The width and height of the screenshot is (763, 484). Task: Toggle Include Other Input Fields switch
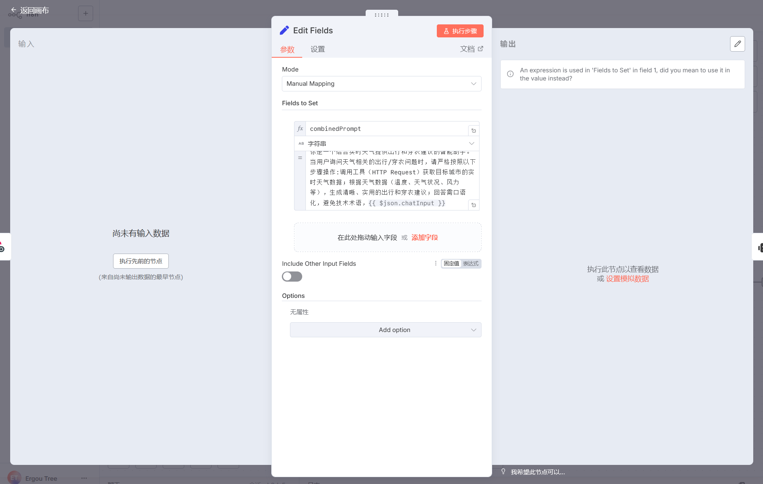pyautogui.click(x=292, y=277)
